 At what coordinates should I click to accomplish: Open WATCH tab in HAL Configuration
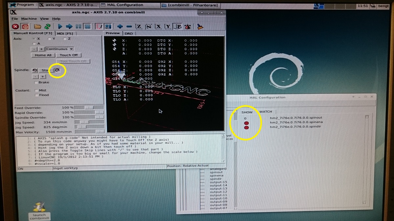pos(266,112)
